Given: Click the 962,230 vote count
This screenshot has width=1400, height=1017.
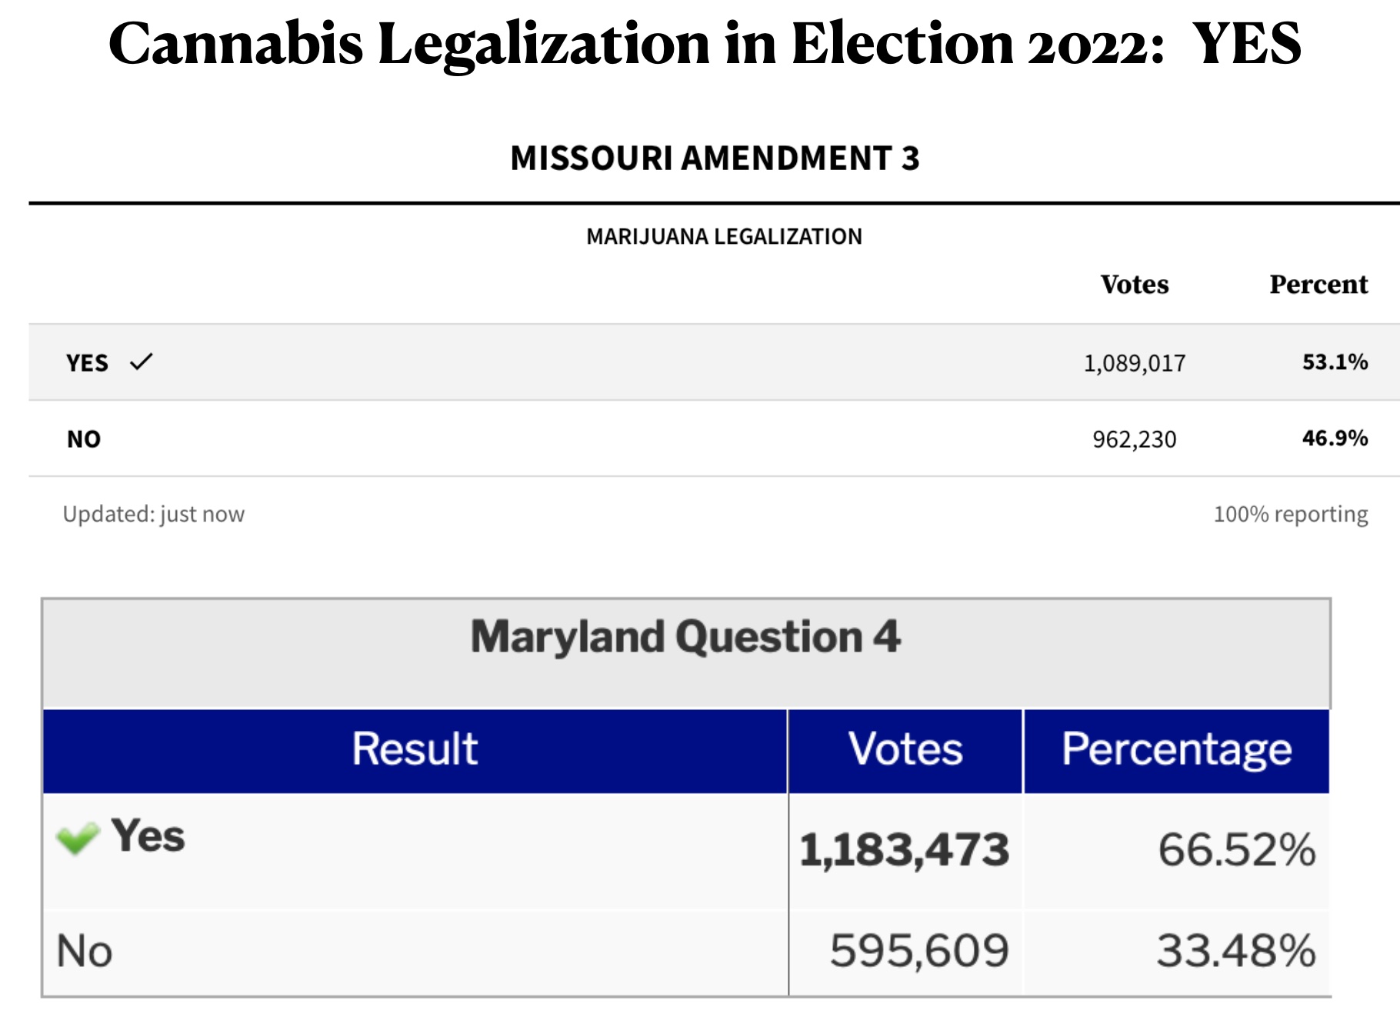Looking at the screenshot, I should (1135, 439).
